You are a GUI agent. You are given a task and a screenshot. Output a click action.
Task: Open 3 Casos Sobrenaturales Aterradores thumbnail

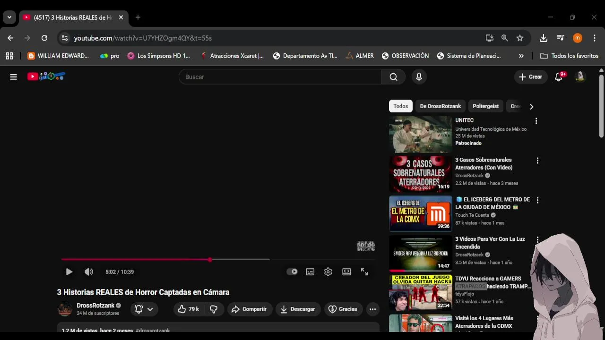click(420, 174)
